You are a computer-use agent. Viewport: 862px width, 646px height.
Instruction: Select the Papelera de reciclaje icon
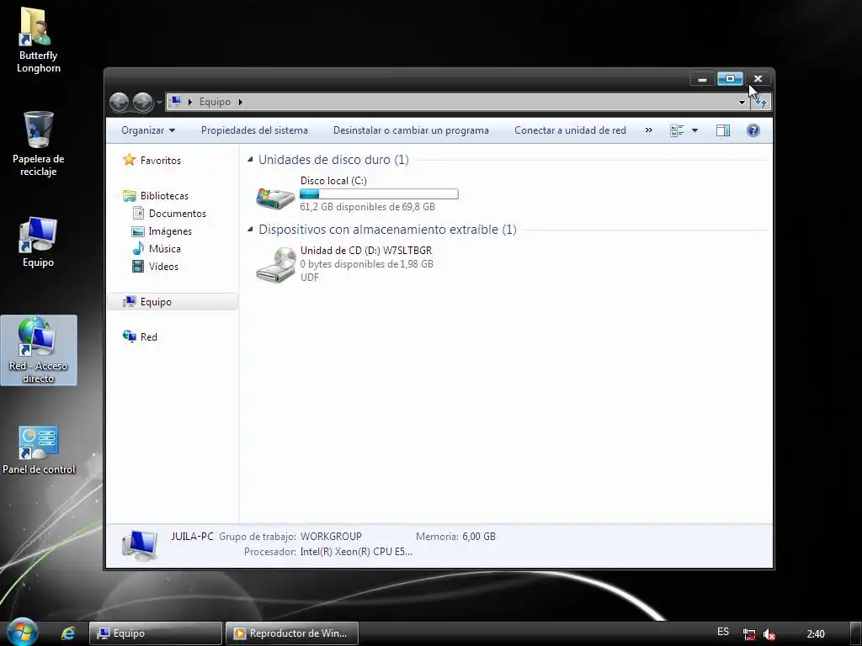pos(39,143)
